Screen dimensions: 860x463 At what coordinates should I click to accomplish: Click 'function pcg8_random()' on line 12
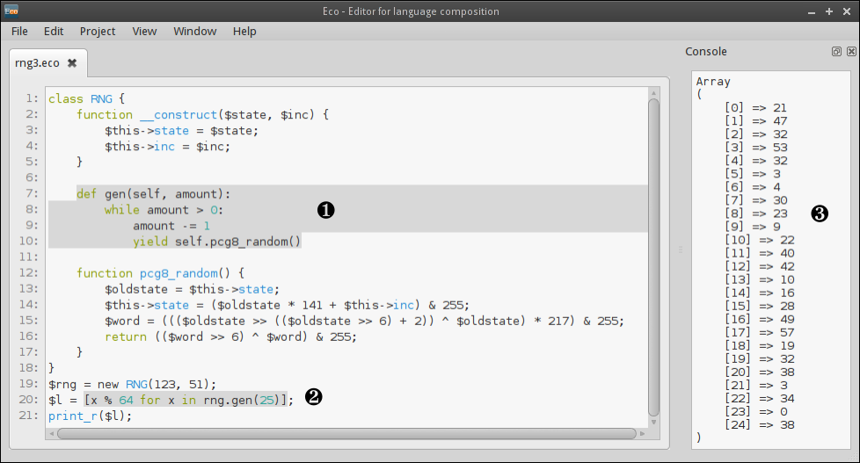click(x=154, y=273)
